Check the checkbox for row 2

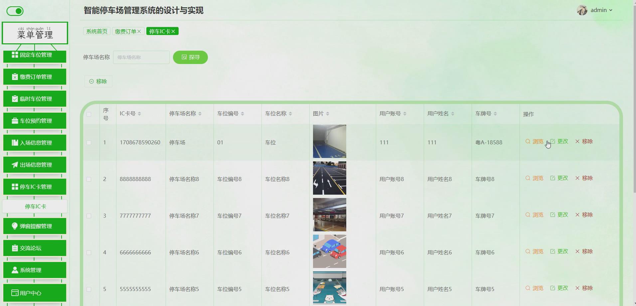tap(89, 179)
